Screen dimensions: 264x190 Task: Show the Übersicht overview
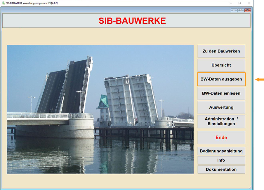[x=221, y=65]
